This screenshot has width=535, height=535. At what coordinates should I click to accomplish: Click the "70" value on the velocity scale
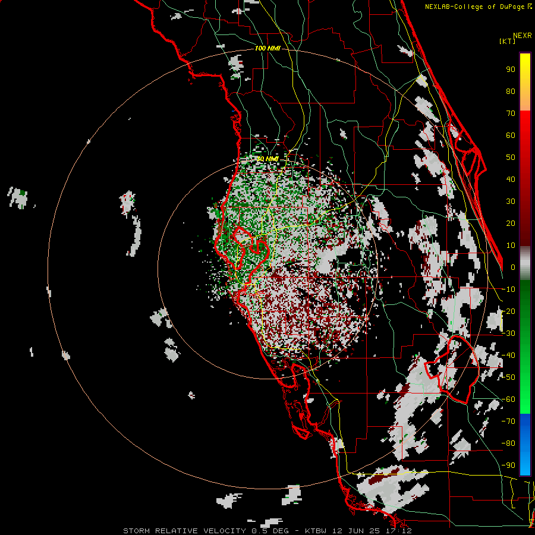coord(511,114)
